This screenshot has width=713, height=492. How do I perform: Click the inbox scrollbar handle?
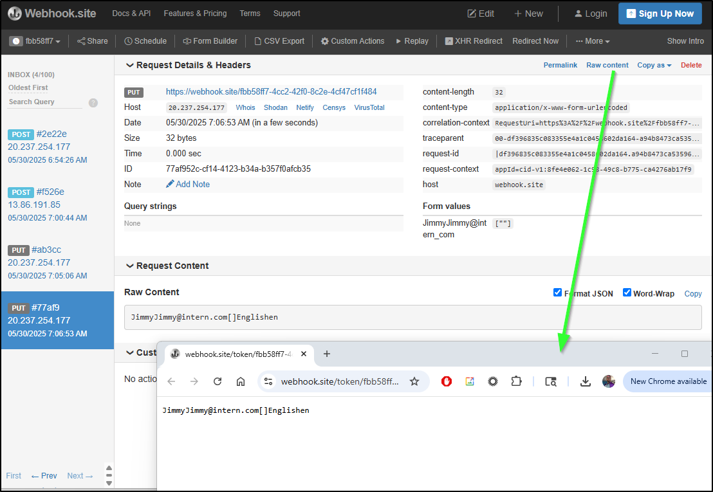[109, 476]
